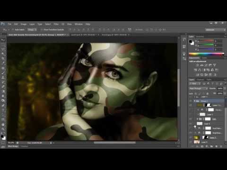Open the Opacity slider dropdown arrow

(225, 89)
